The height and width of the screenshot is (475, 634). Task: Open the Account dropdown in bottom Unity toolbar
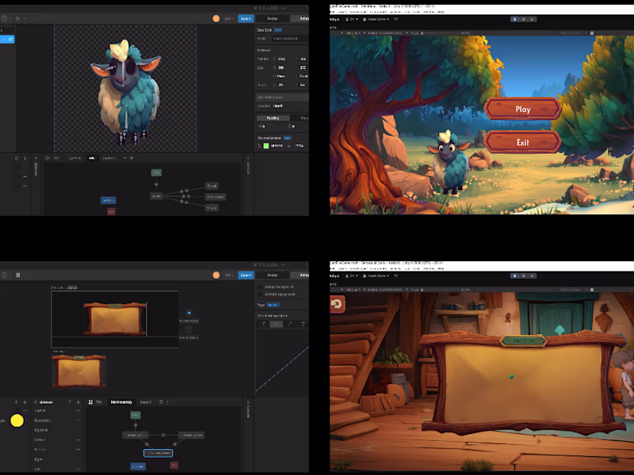click(352, 275)
